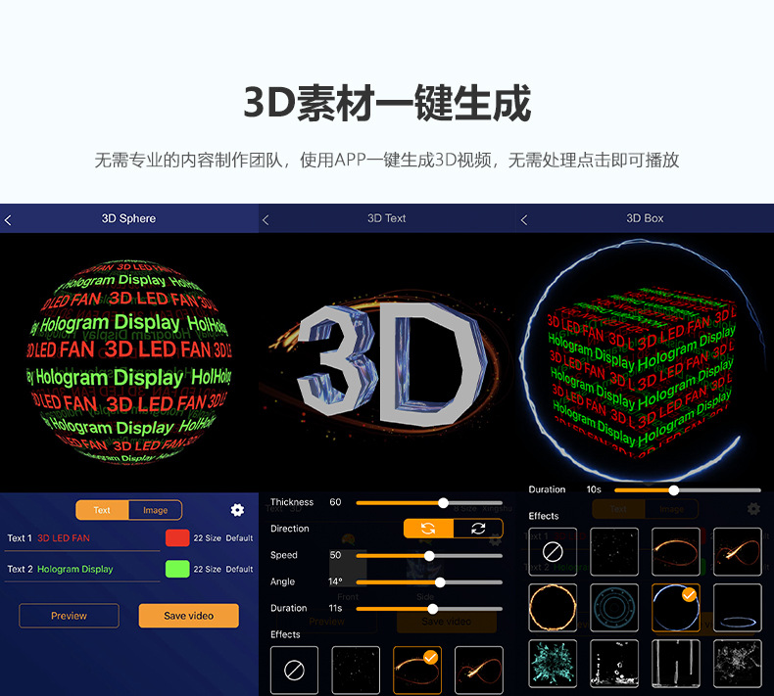Adjust the 10s Duration slider in 3D Box

click(x=687, y=490)
